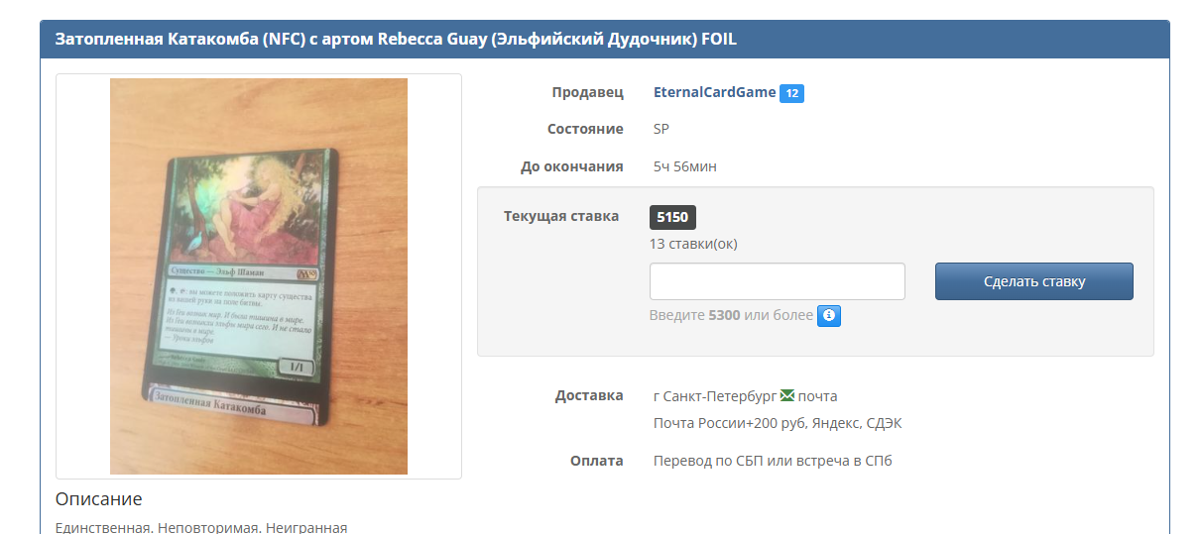Open the card photo thumbnail

point(259,276)
